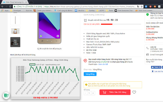Add to wishlist with the heart icon

click(134, 92)
